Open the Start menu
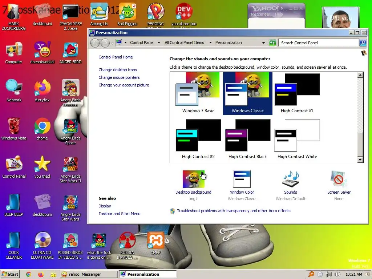372x279 pixels. coord(10,274)
